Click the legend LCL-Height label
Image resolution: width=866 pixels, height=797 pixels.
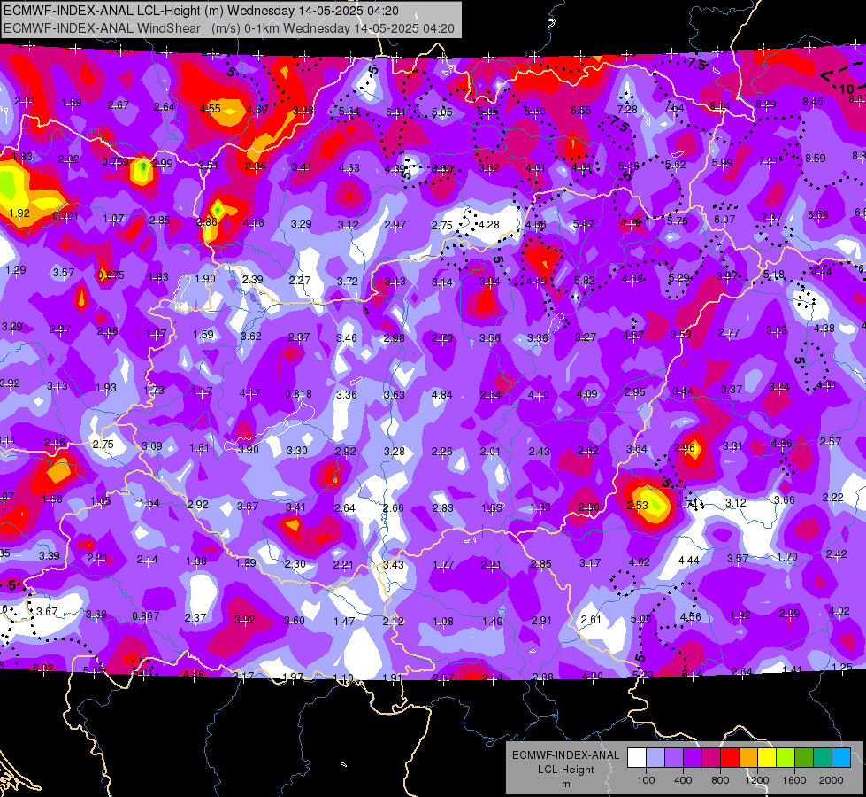tap(565, 770)
